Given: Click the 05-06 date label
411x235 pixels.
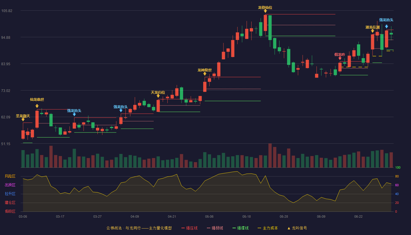Looking at the screenshot, I should [209, 216].
